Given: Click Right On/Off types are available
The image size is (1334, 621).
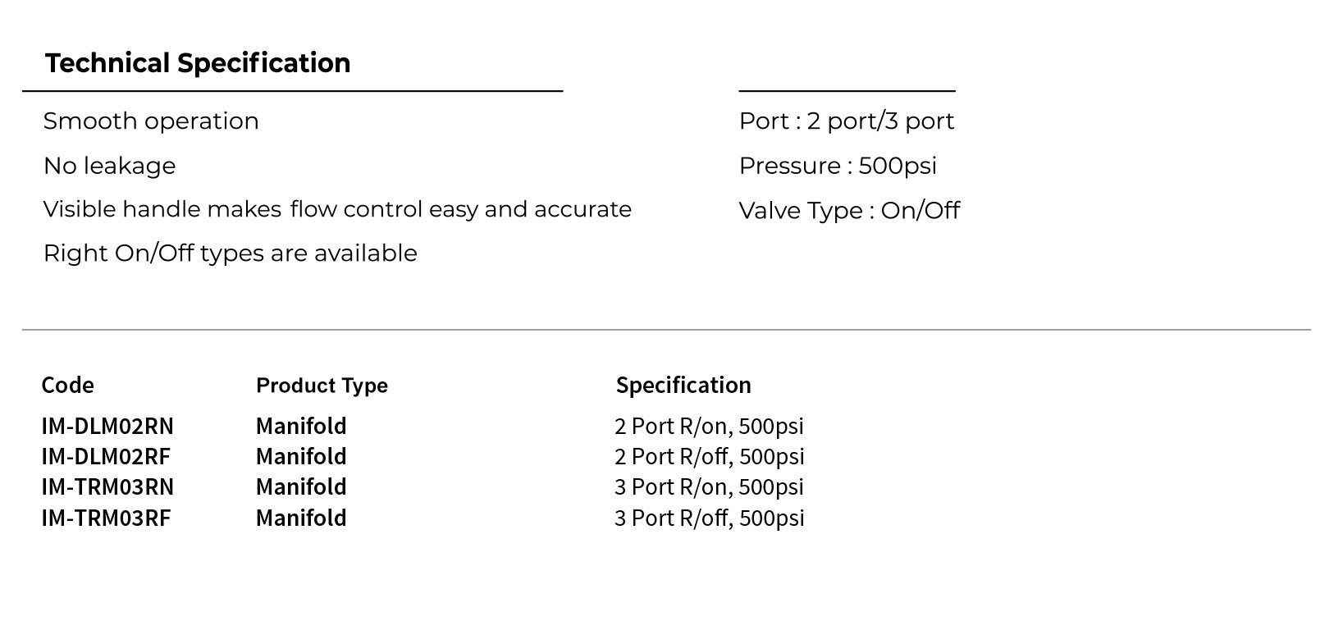Looking at the screenshot, I should tap(230, 253).
